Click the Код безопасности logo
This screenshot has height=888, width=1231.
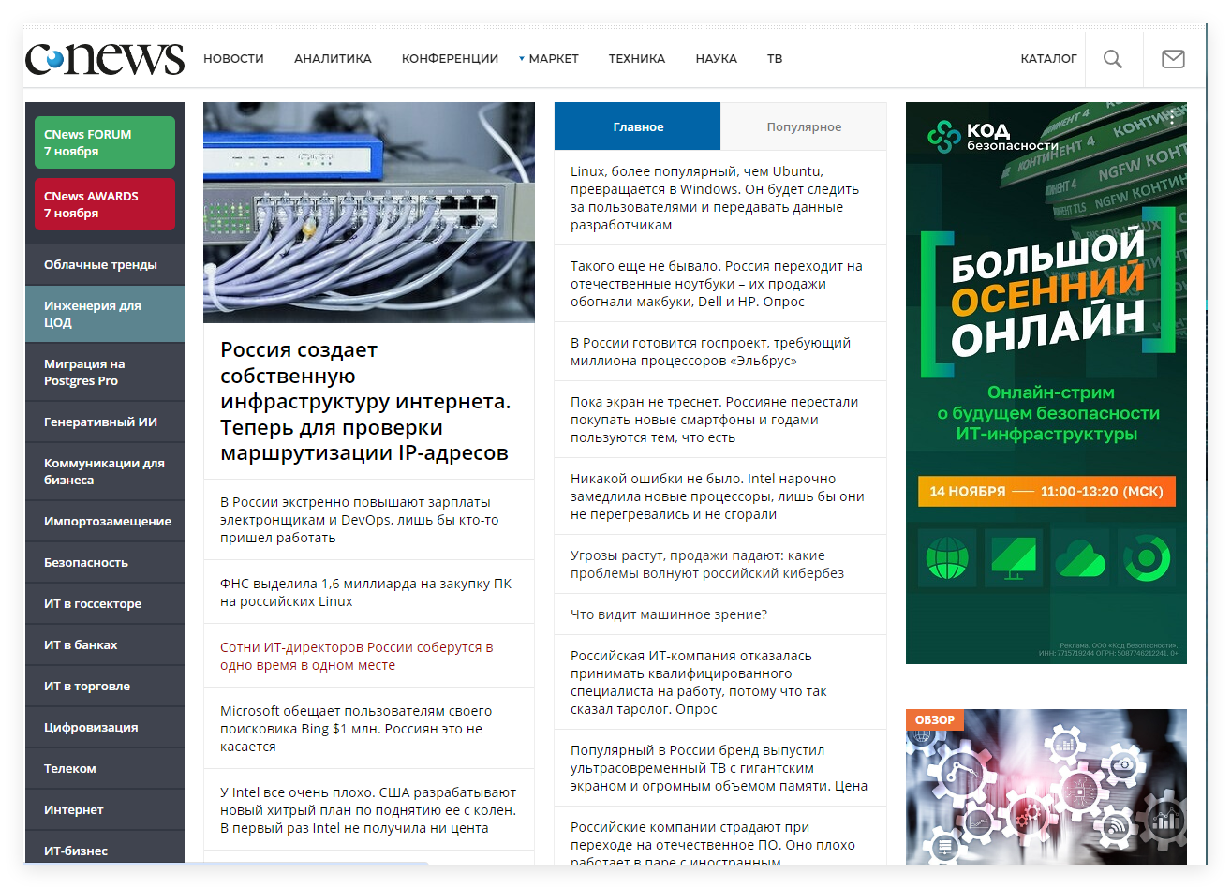[x=992, y=137]
